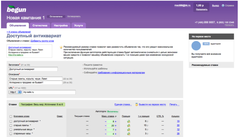Check the доступный антиквариат keyword checkbox

[11, 121]
